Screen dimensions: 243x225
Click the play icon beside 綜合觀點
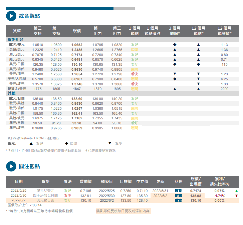click(11, 16)
